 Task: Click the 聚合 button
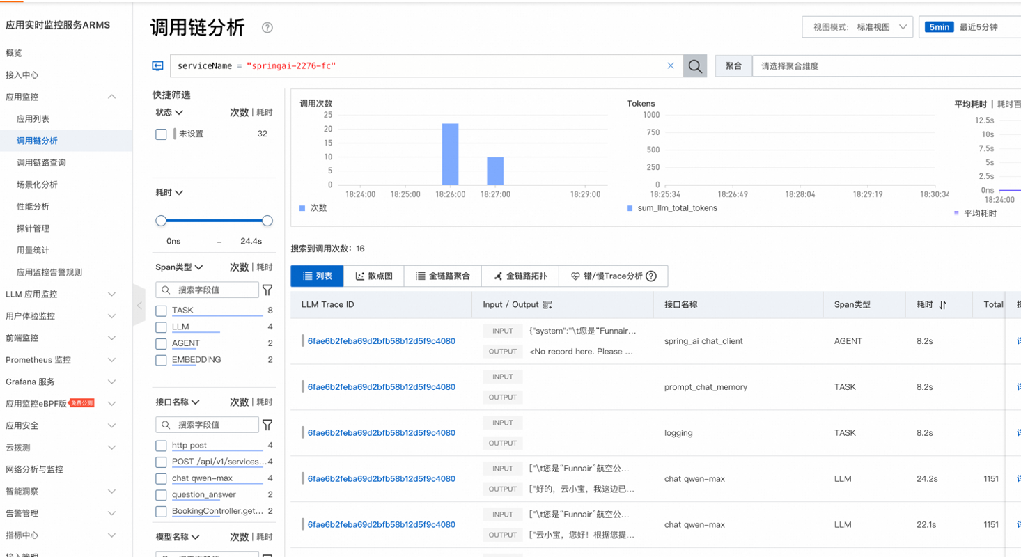[x=733, y=65]
